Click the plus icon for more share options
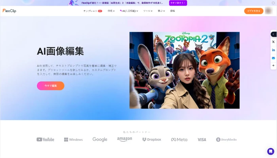Image resolution: width=277 pixels, height=158 pixels. pyautogui.click(x=273, y=66)
